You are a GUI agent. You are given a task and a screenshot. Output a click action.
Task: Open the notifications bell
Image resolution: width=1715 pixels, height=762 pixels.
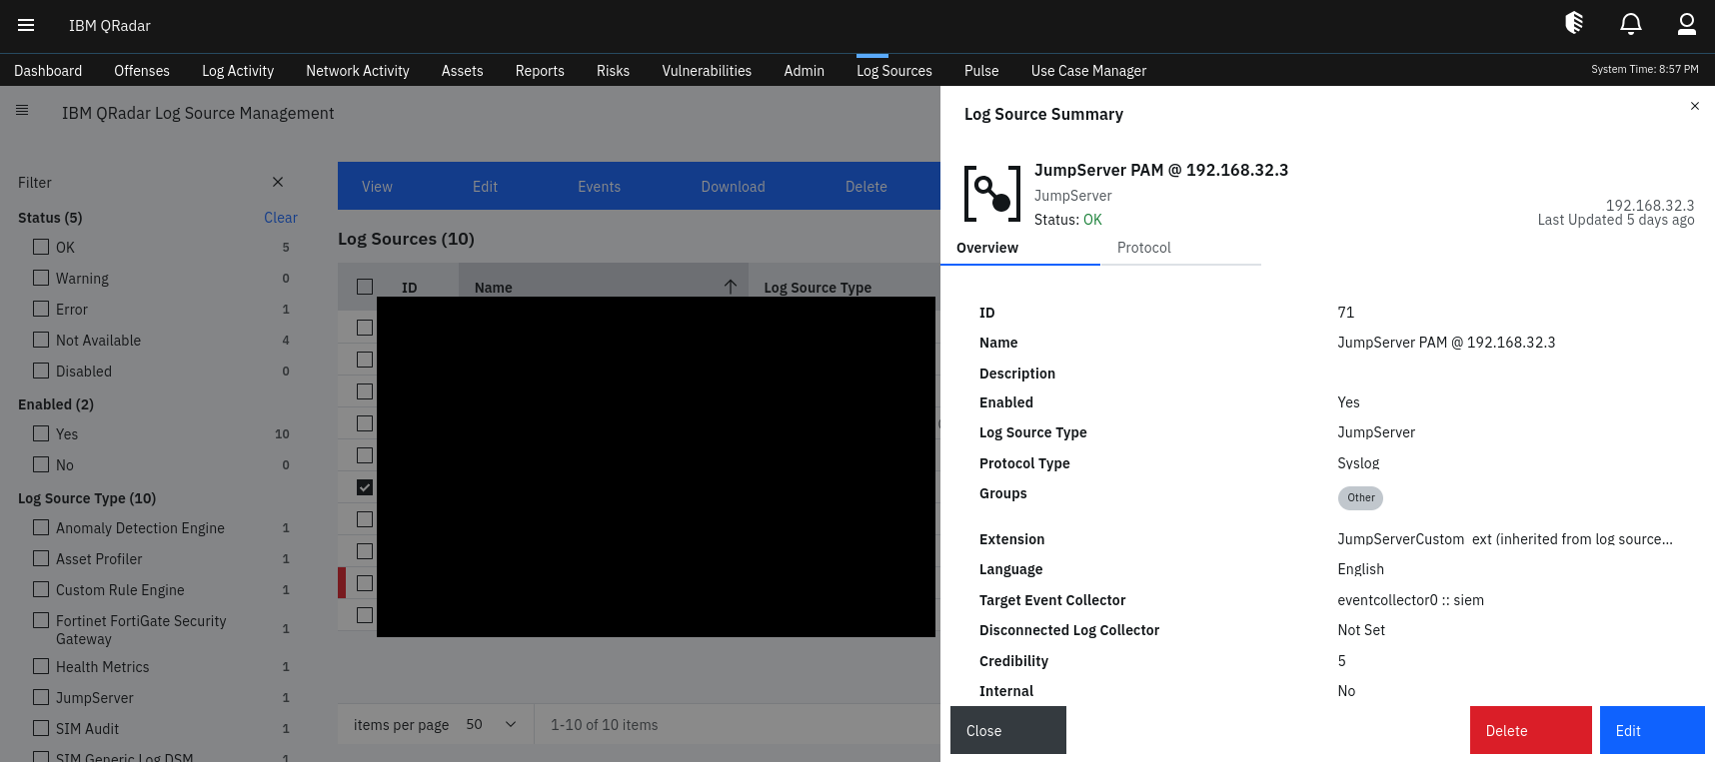pyautogui.click(x=1631, y=24)
